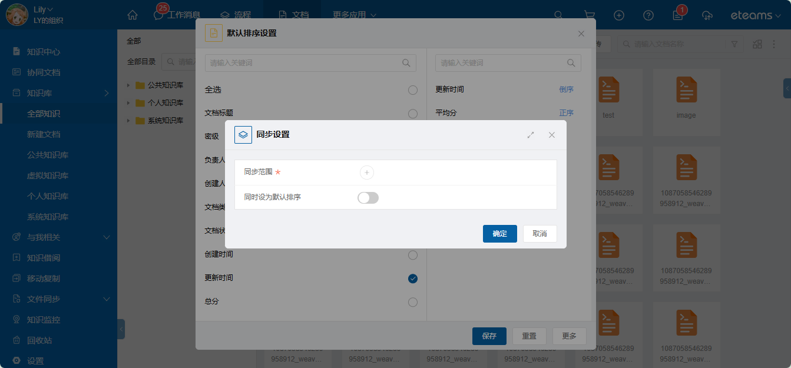Expand the 个人知识库 tree folder

[128, 103]
